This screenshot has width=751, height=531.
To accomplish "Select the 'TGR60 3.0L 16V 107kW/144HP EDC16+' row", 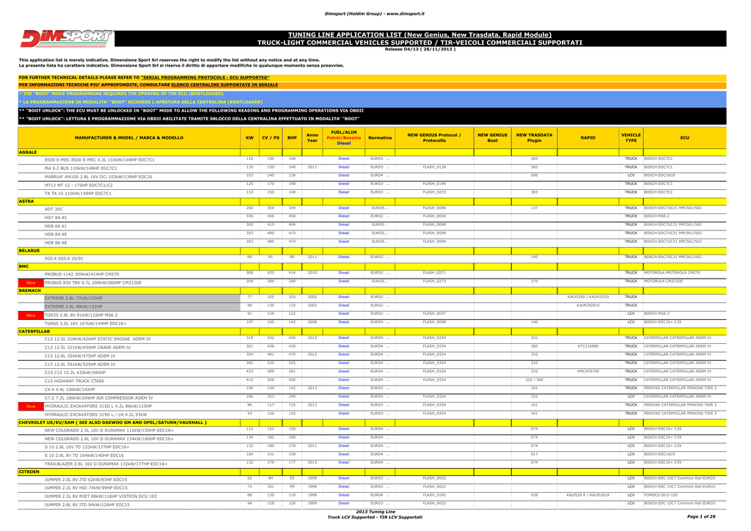I will [372, 323].
